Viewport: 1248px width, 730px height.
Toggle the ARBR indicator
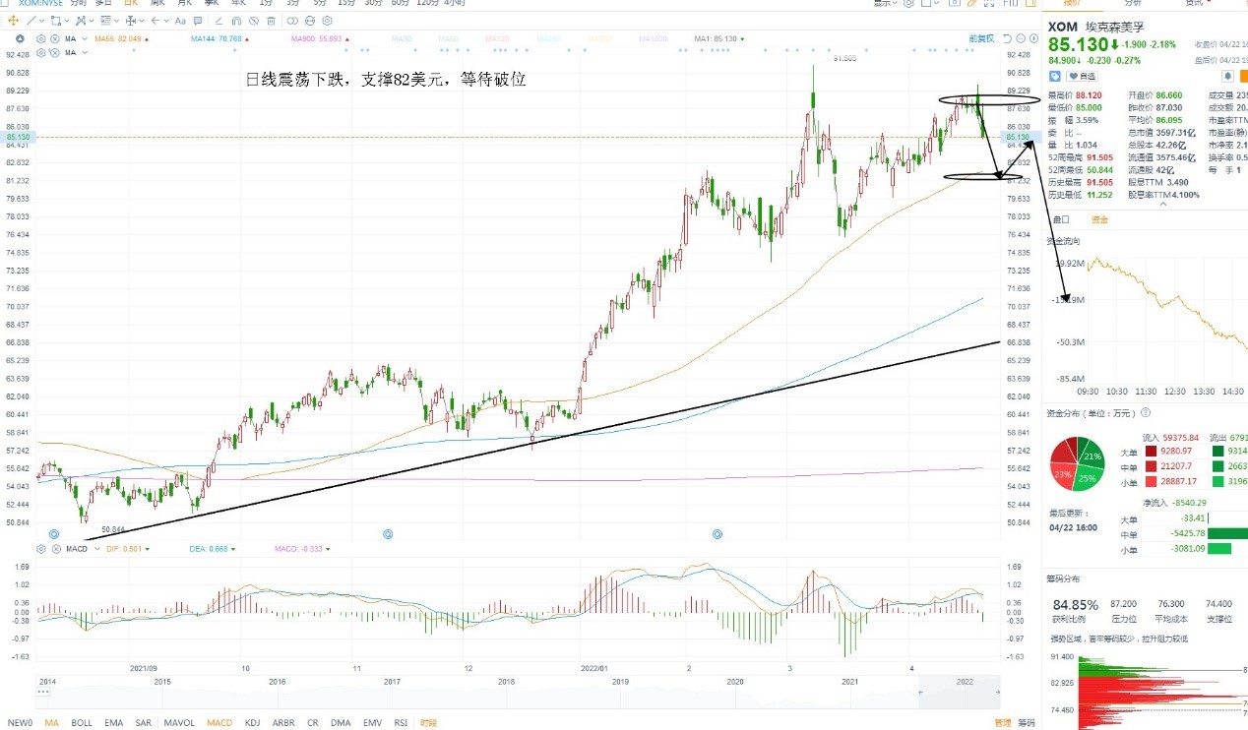click(283, 722)
